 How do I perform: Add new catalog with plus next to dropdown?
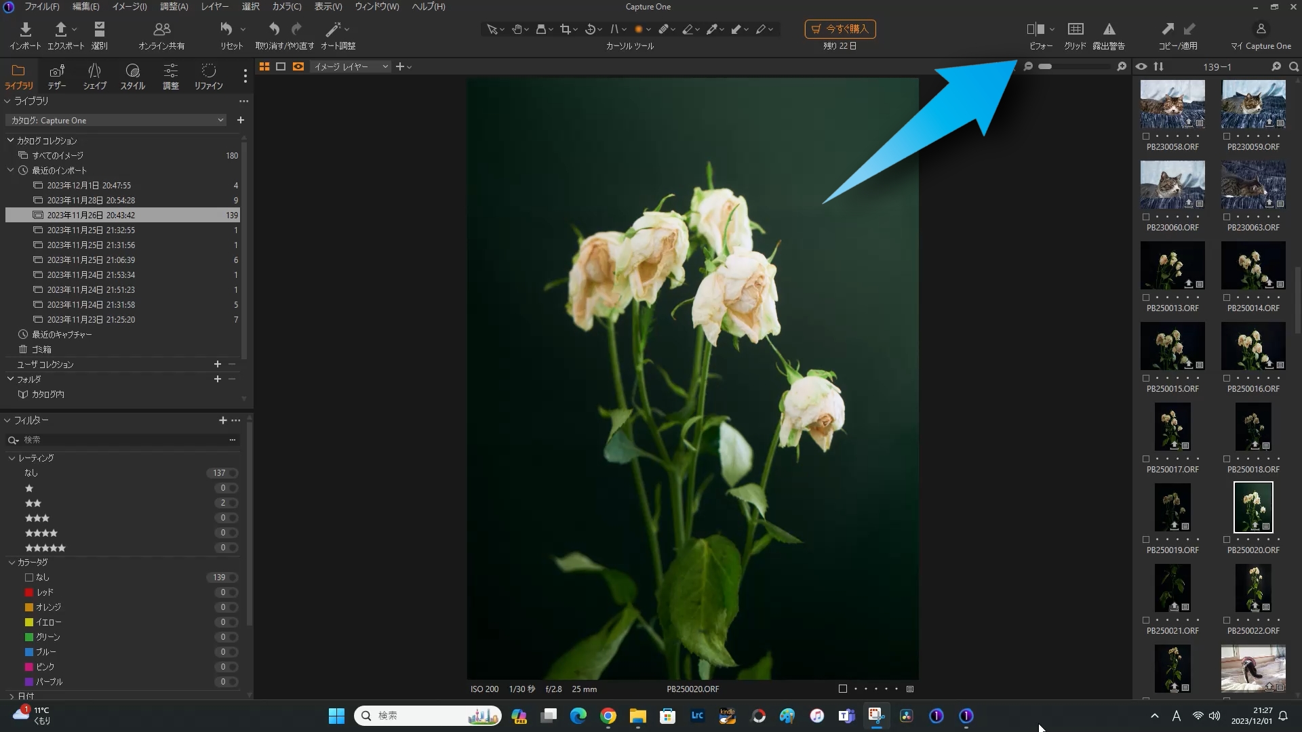(240, 120)
